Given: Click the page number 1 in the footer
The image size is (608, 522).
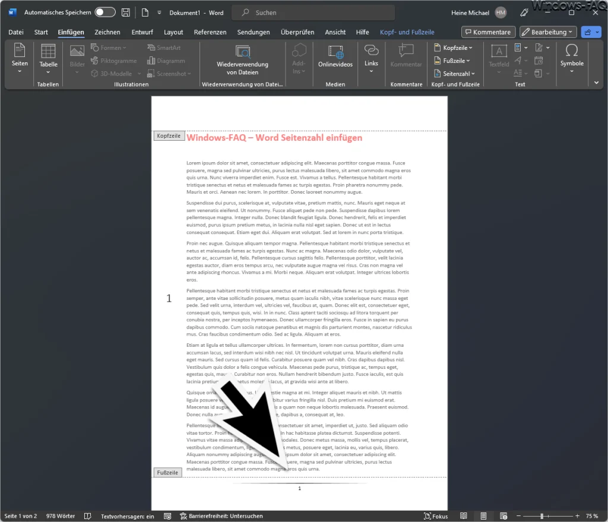Looking at the screenshot, I should (x=299, y=488).
